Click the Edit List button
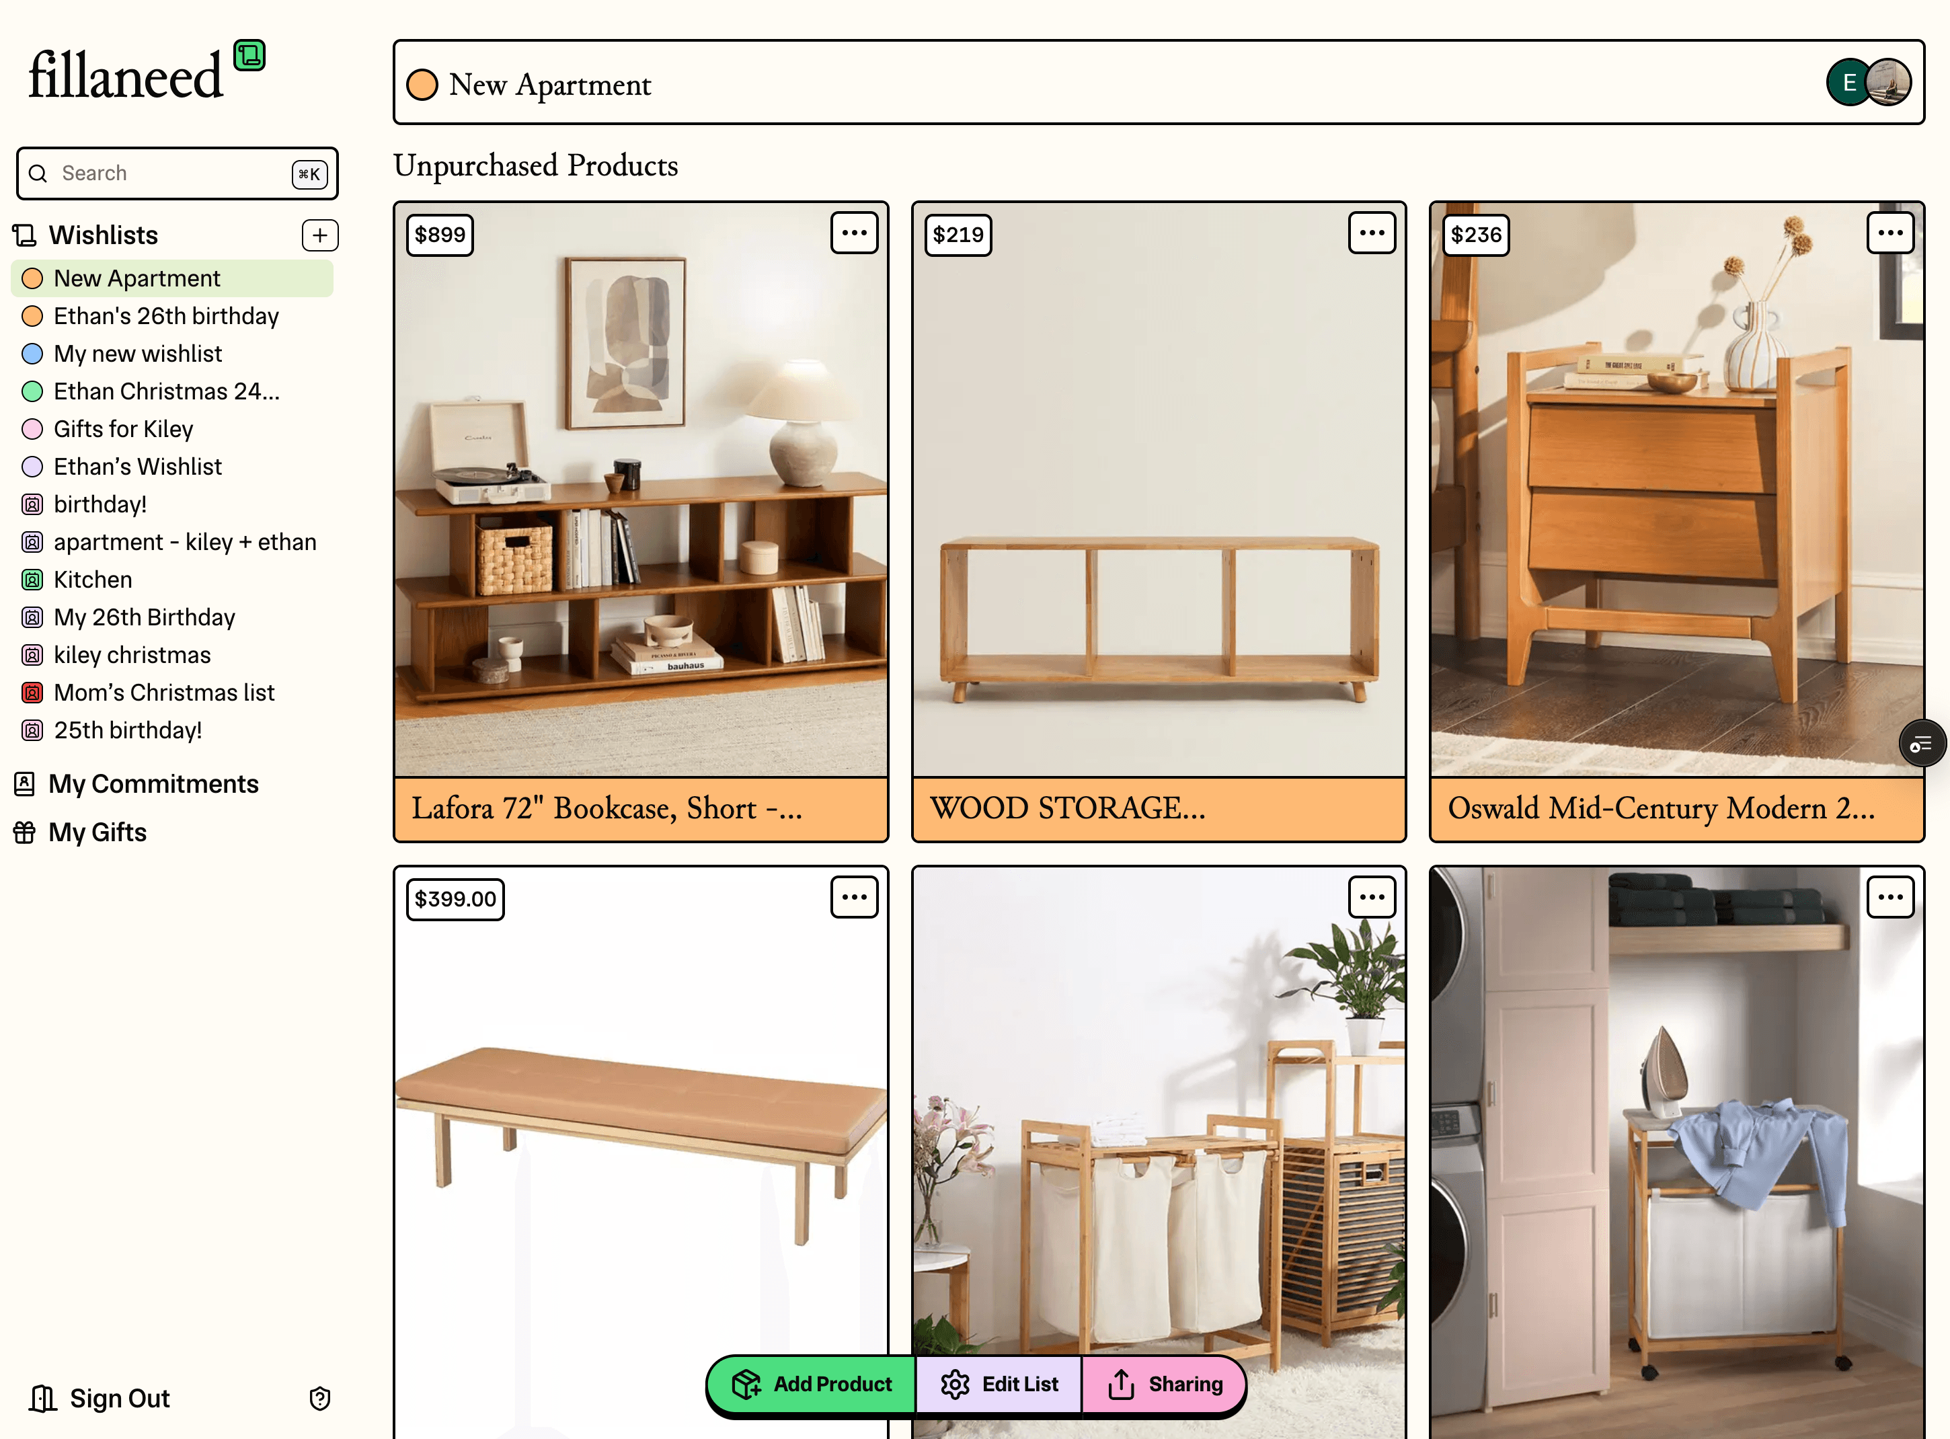Screen dimensions: 1950x1439 (x=999, y=1384)
